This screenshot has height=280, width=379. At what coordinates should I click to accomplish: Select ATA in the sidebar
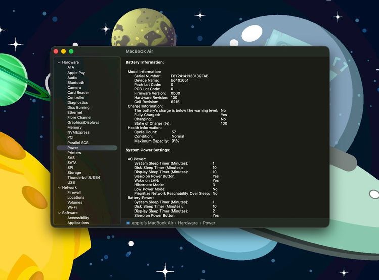(x=71, y=67)
